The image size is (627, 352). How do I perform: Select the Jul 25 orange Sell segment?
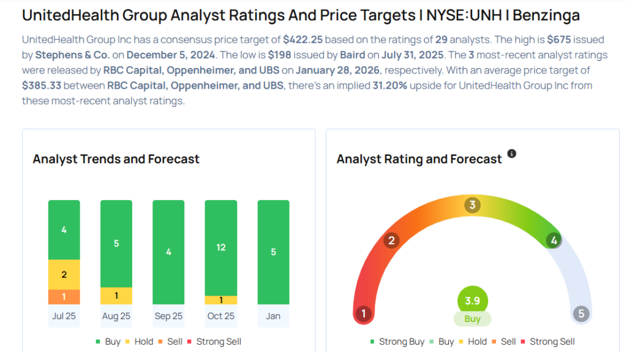click(x=64, y=297)
